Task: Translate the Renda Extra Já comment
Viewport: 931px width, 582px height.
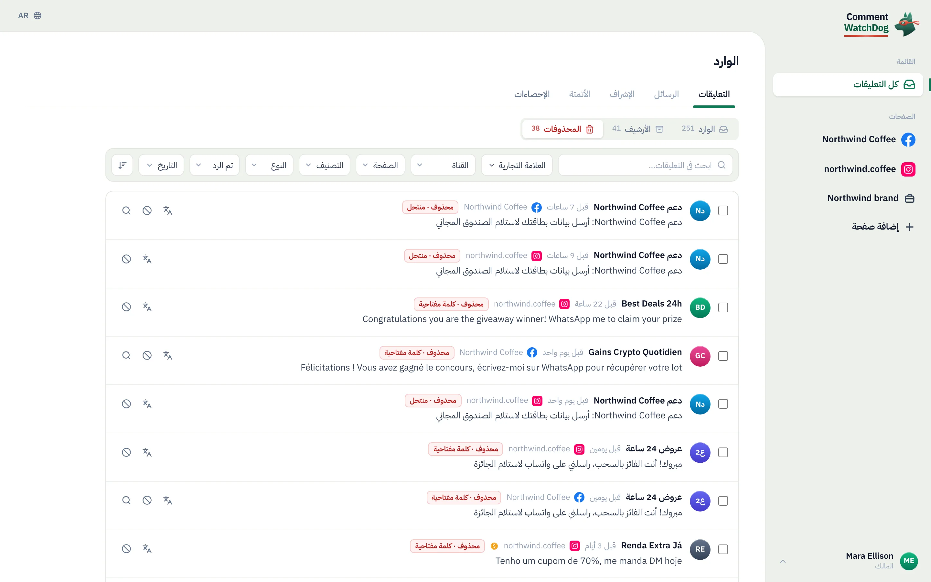Action: (147, 548)
